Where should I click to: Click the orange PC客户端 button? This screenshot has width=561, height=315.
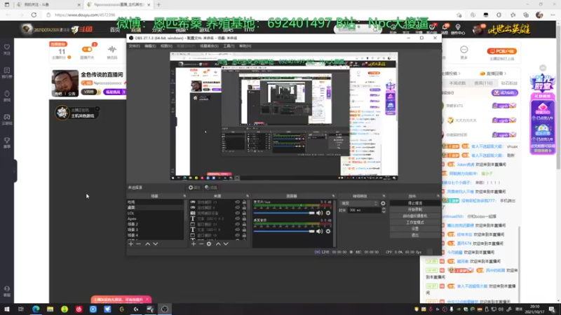click(501, 51)
